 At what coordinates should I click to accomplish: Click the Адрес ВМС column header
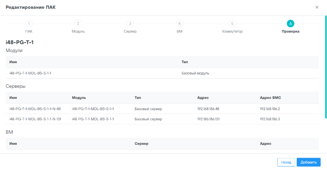(272, 98)
